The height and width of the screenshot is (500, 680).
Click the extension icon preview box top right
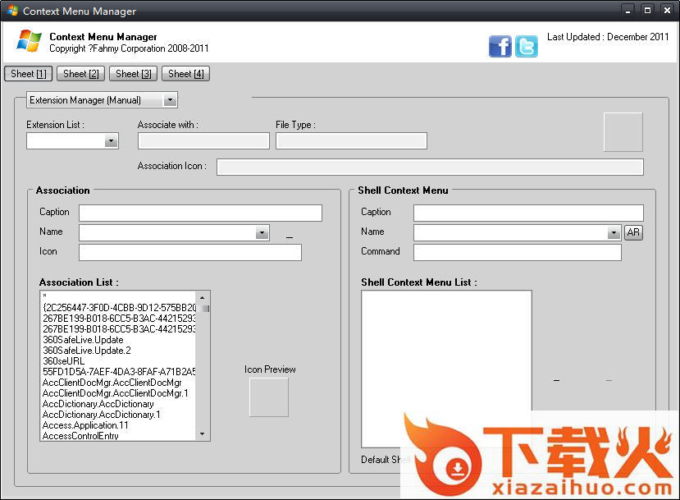click(623, 132)
